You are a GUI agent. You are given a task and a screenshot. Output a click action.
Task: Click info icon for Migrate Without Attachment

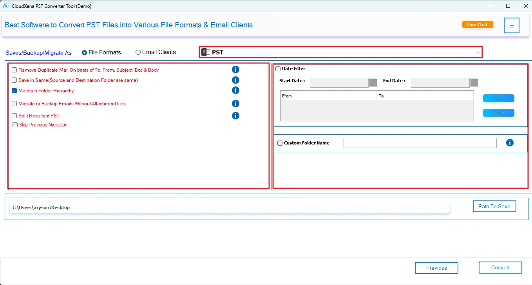coord(235,104)
